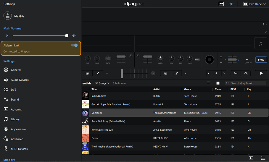Click the Set cue button
Viewport: 269px width, 162px height.
click(236, 73)
